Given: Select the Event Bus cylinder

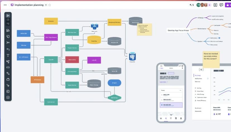Looking at the screenshot, I should 94,40.
